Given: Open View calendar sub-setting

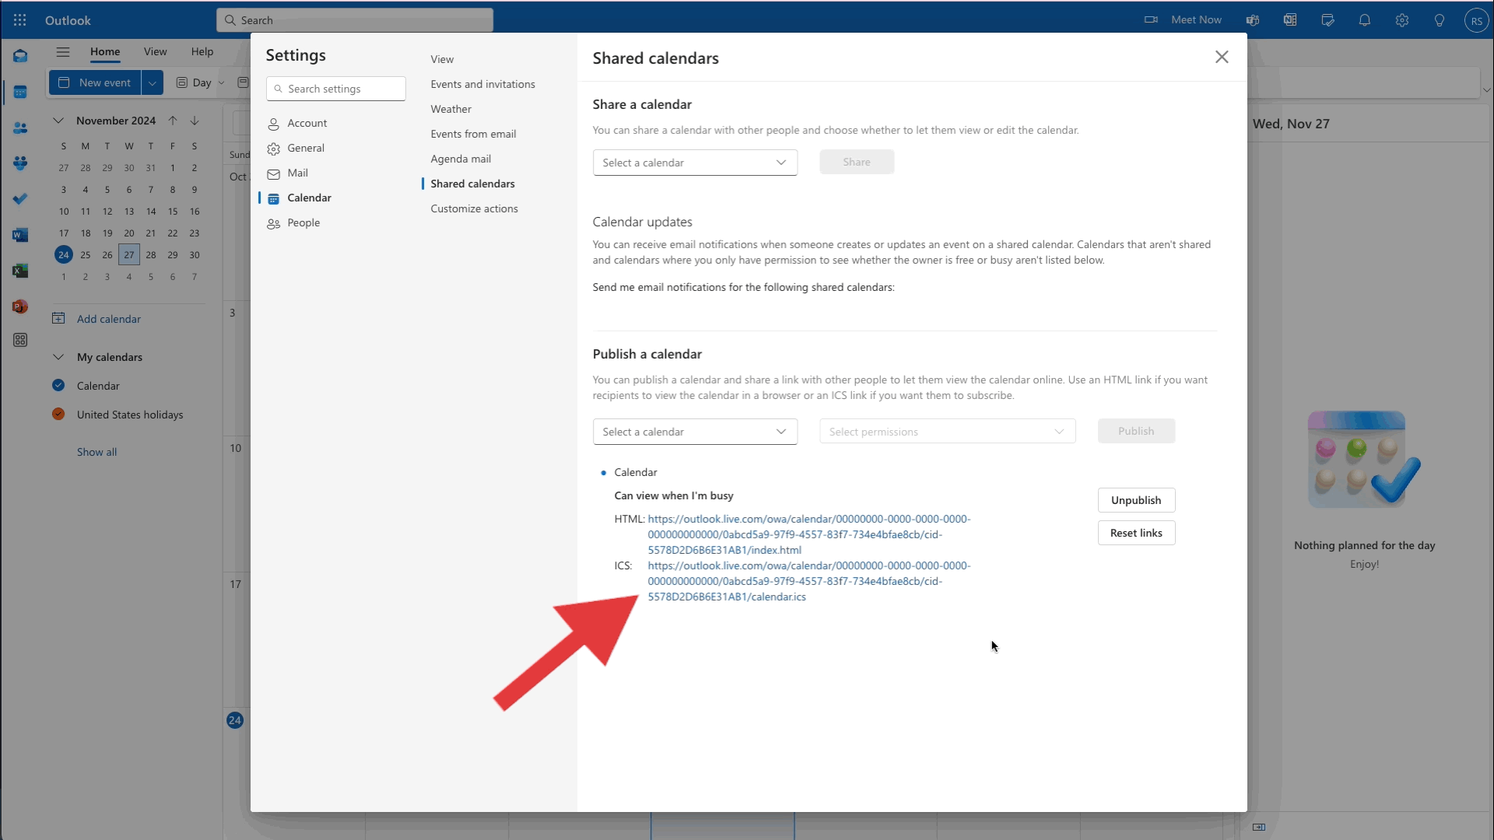Looking at the screenshot, I should pyautogui.click(x=442, y=59).
